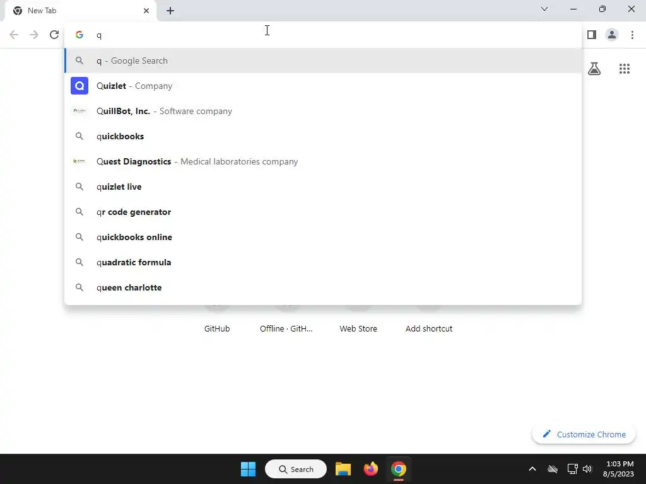Open the network status tray icon
The width and height of the screenshot is (646, 484).
coord(572,469)
